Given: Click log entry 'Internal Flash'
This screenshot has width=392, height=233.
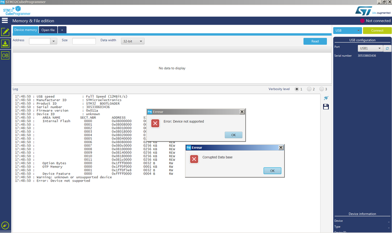Looking at the screenshot, I should coord(56,121).
